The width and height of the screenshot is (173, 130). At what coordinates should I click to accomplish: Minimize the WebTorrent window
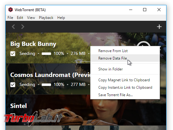point(131,10)
